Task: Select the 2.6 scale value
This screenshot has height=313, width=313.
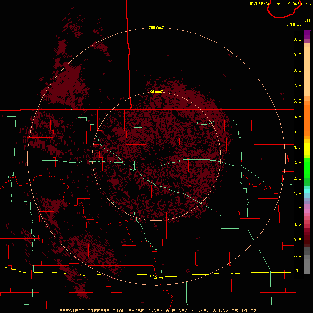Action: pyautogui.click(x=297, y=178)
